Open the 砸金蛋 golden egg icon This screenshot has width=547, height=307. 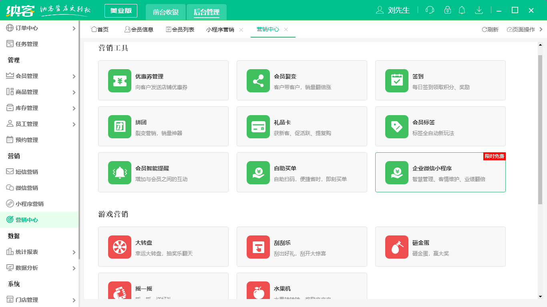[396, 246]
